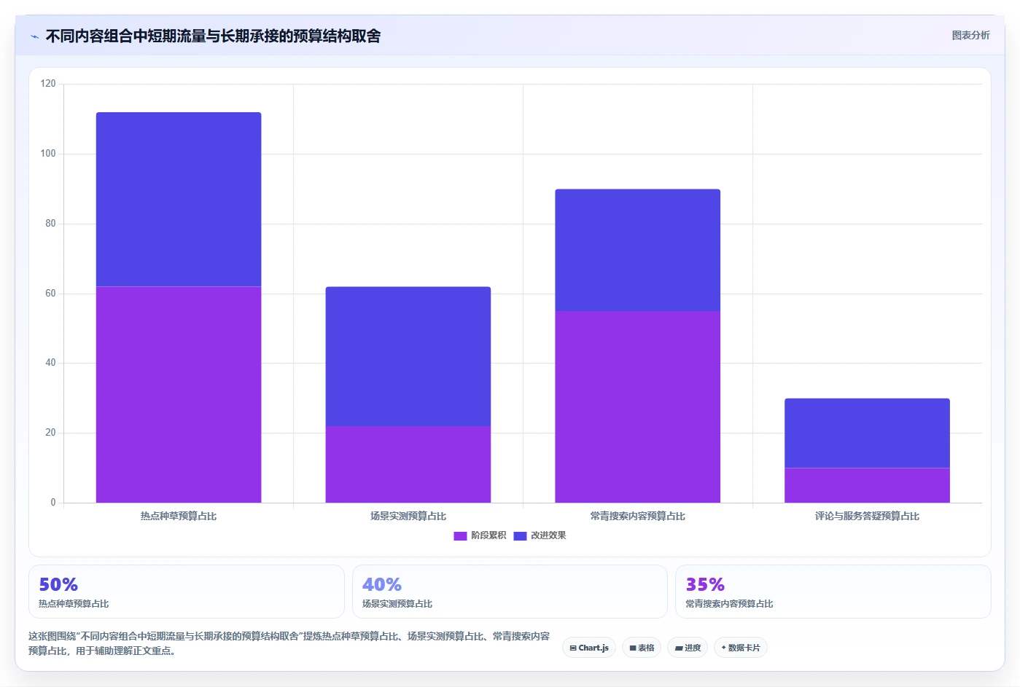Toggle the 阶段累积 legend series
The height and width of the screenshot is (687, 1020).
point(480,535)
